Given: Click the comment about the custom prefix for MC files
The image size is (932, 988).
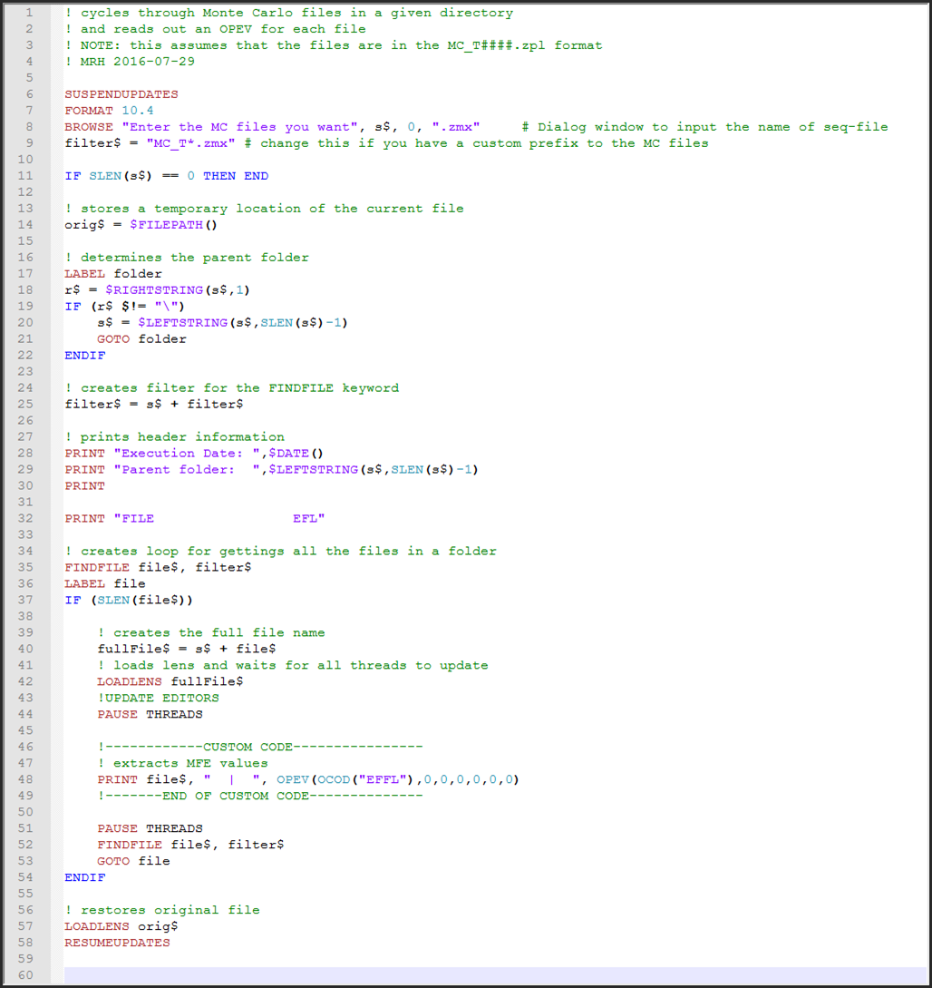Looking at the screenshot, I should point(477,143).
